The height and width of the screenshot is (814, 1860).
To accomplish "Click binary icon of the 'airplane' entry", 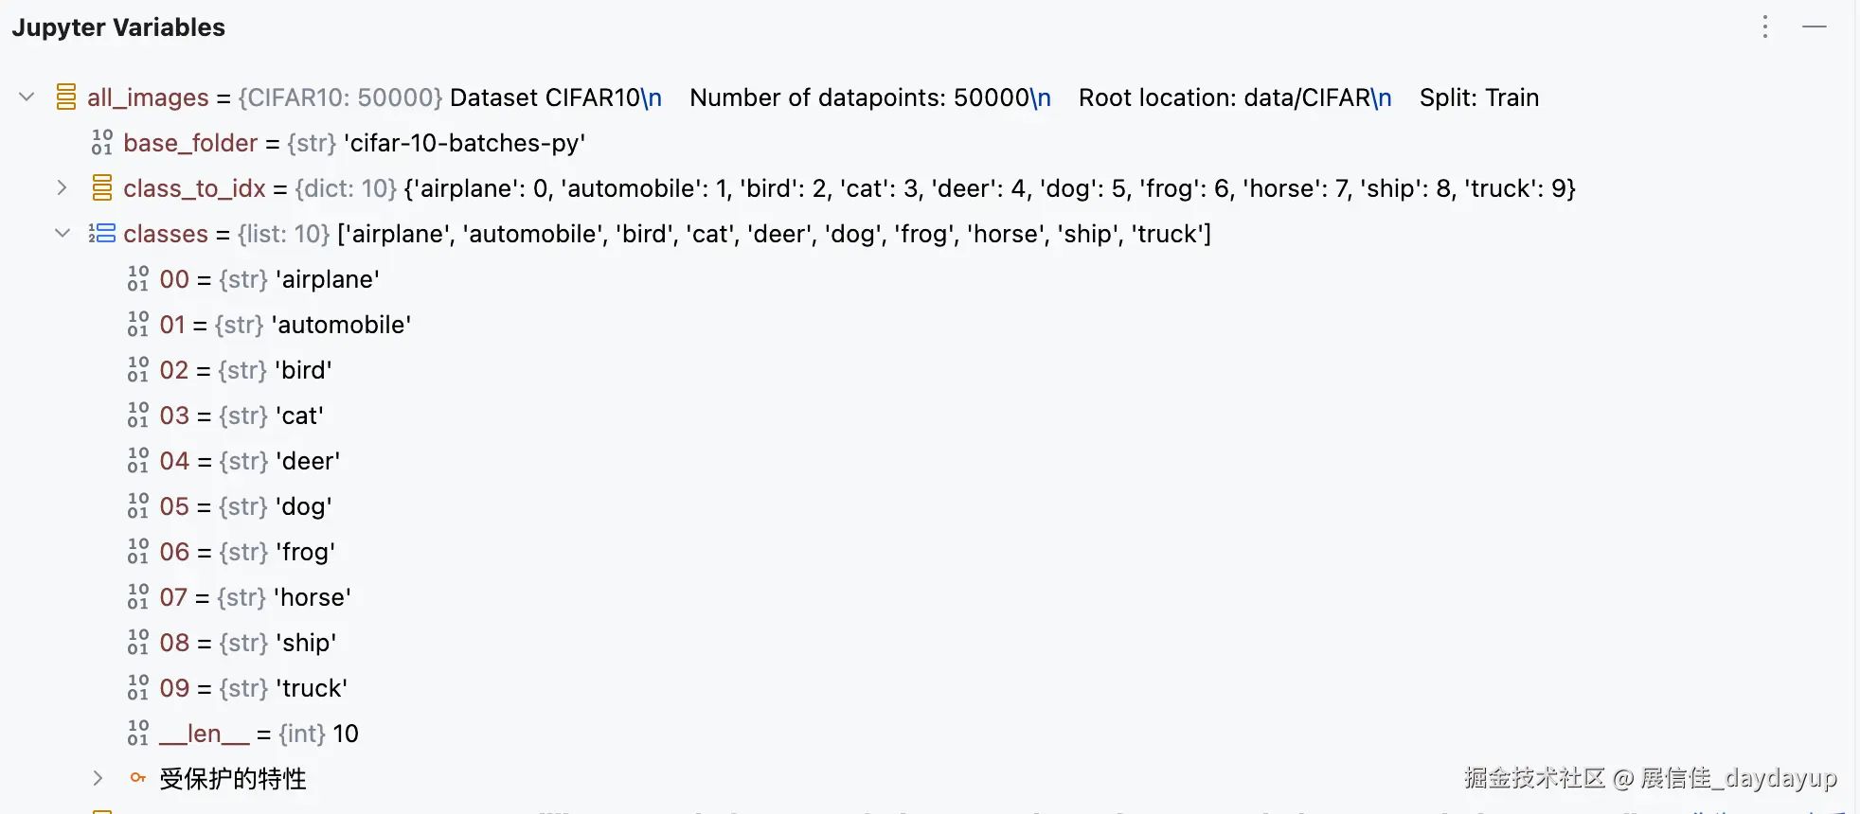I will [138, 279].
